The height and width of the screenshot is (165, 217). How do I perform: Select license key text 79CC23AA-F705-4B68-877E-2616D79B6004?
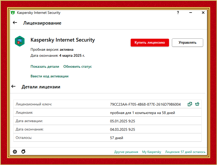pos(145,104)
